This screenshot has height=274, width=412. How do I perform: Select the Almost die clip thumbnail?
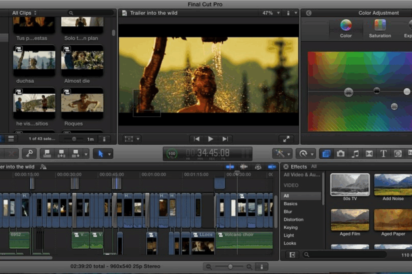pyautogui.click(x=82, y=60)
